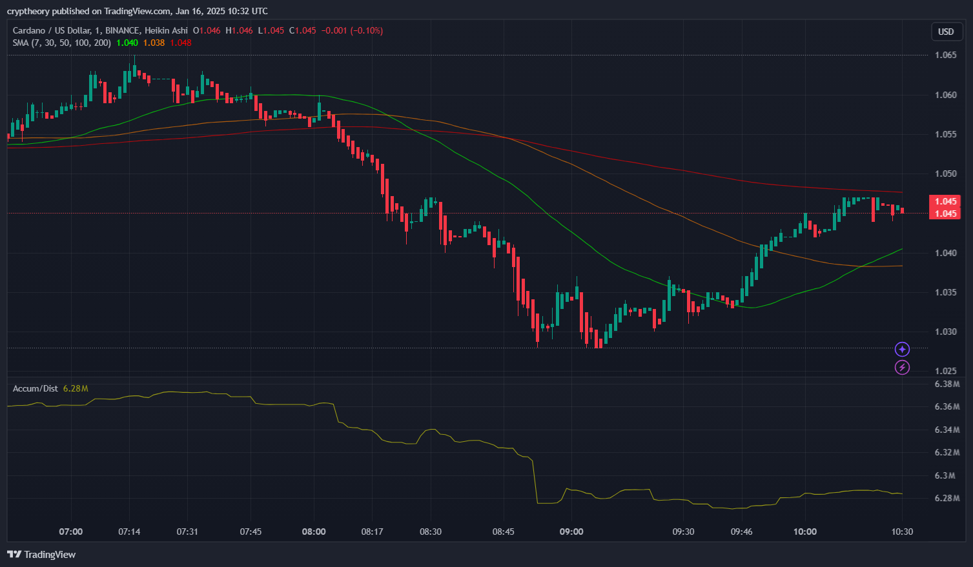Click the 6.3M axis label
This screenshot has height=567, width=973.
tap(945, 475)
